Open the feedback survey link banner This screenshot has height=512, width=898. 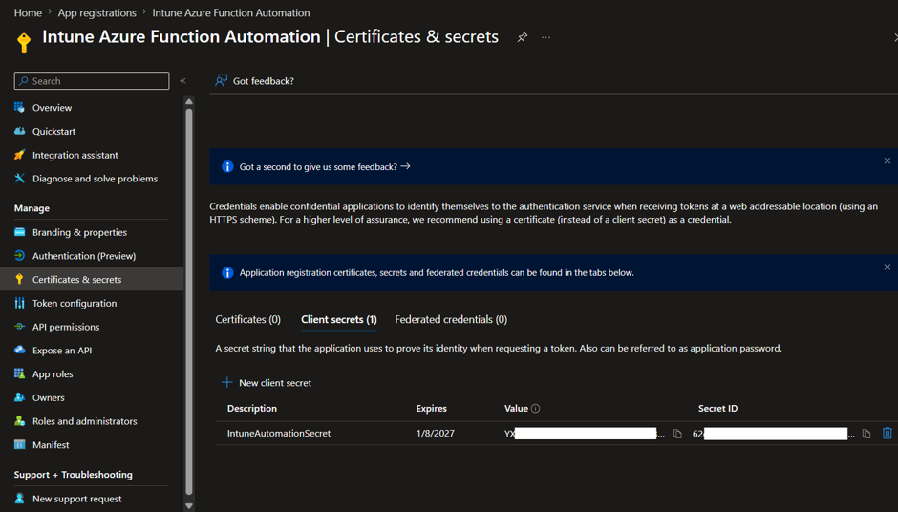(325, 166)
